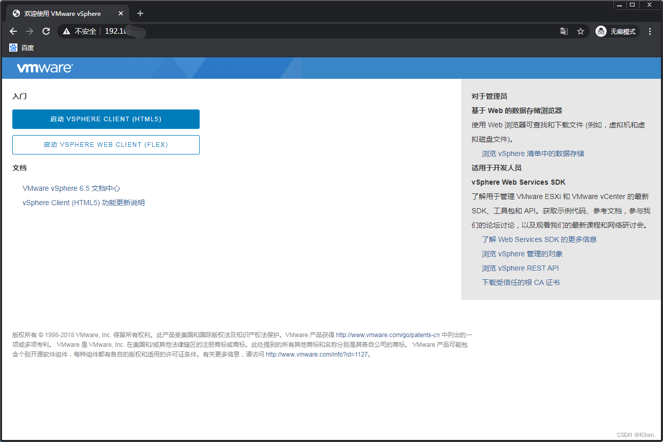This screenshot has width=663, height=442.
Task: Go back using the browser back arrow
Action: click(13, 31)
